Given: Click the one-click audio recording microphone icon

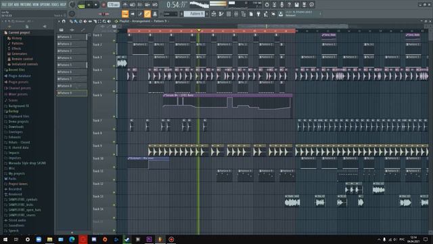Looking at the screenshot, I should click(x=281, y=5).
